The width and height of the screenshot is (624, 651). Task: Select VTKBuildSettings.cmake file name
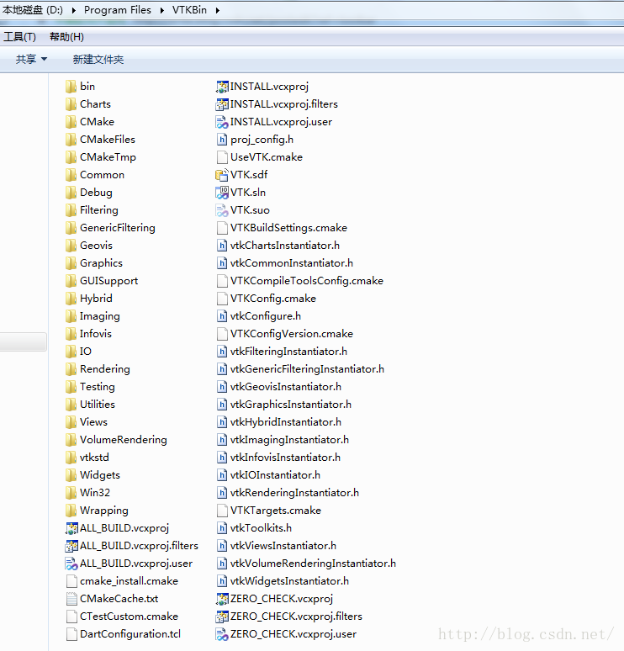coord(288,228)
